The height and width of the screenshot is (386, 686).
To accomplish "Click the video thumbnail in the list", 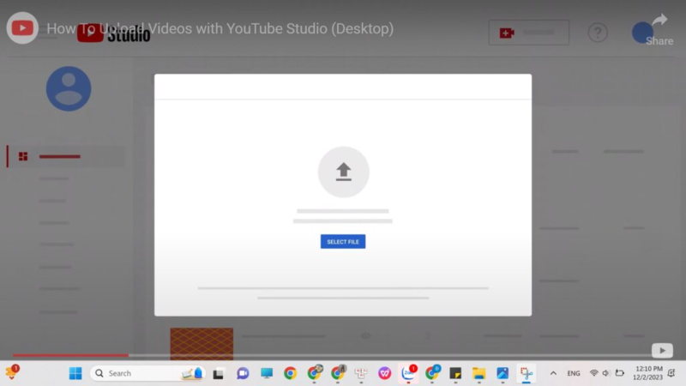I will coord(202,343).
